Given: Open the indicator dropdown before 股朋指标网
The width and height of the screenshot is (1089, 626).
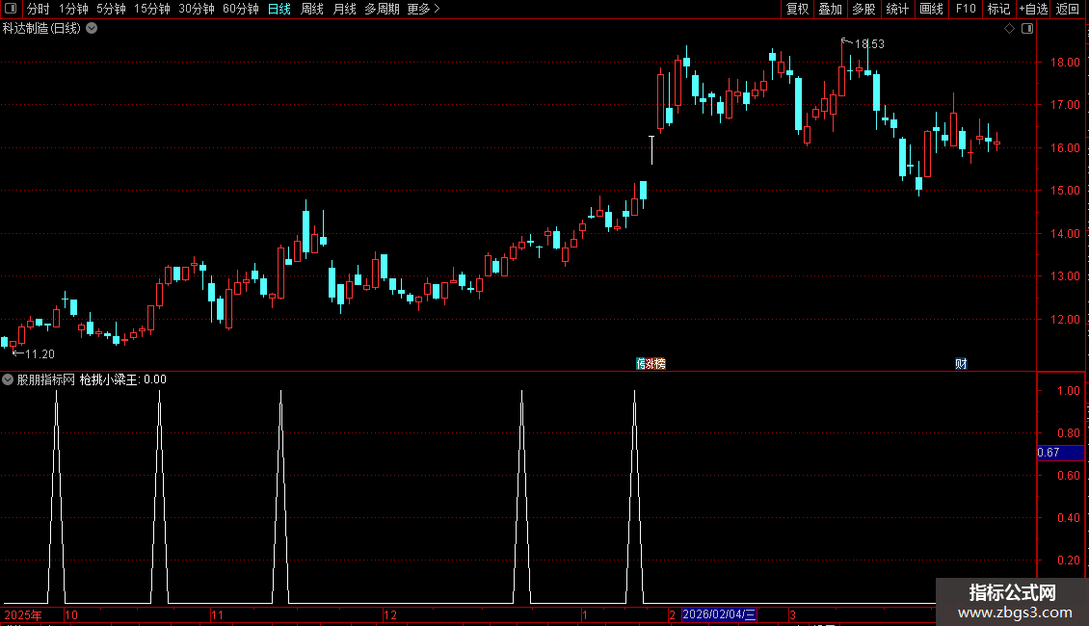Looking at the screenshot, I should pyautogui.click(x=8, y=379).
